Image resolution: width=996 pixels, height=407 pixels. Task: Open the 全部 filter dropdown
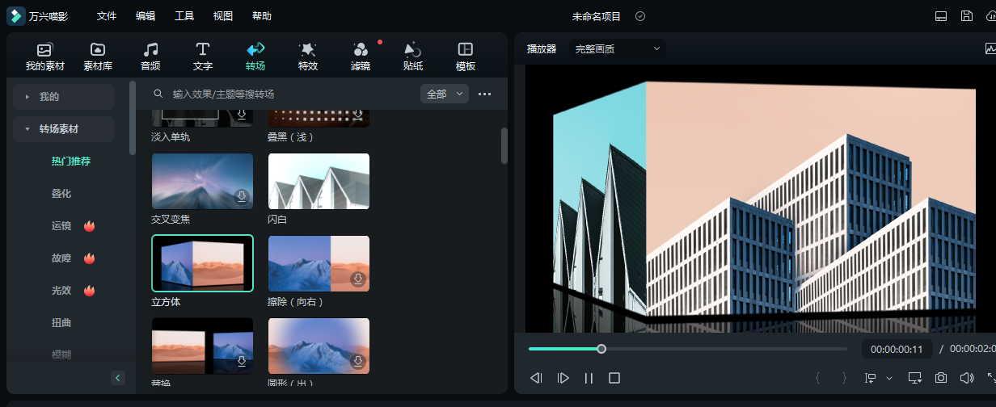445,94
